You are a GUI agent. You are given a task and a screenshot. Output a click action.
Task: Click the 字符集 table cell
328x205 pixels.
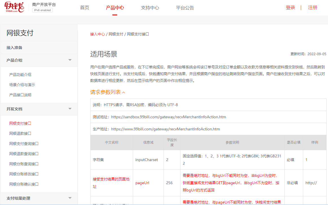(x=112, y=160)
